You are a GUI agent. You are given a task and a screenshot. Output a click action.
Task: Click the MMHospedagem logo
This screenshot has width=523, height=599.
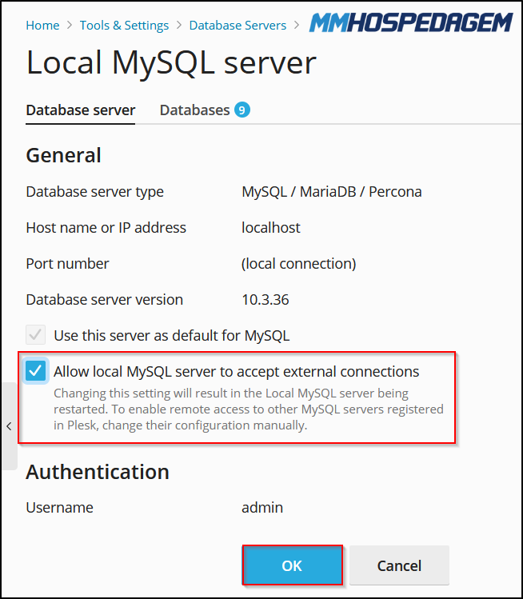(x=411, y=22)
